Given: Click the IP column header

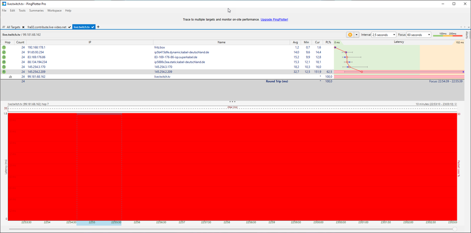Looking at the screenshot, I should tap(90, 42).
